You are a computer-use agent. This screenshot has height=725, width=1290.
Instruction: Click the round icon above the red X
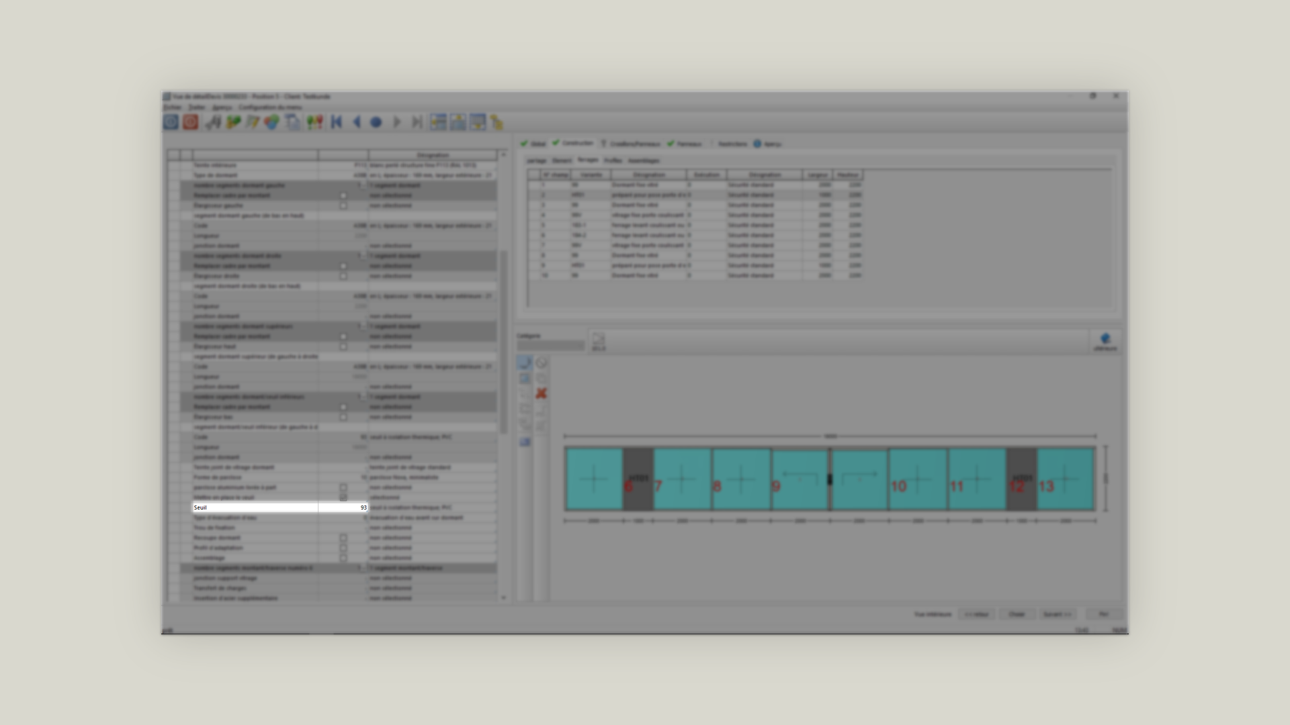coord(541,362)
